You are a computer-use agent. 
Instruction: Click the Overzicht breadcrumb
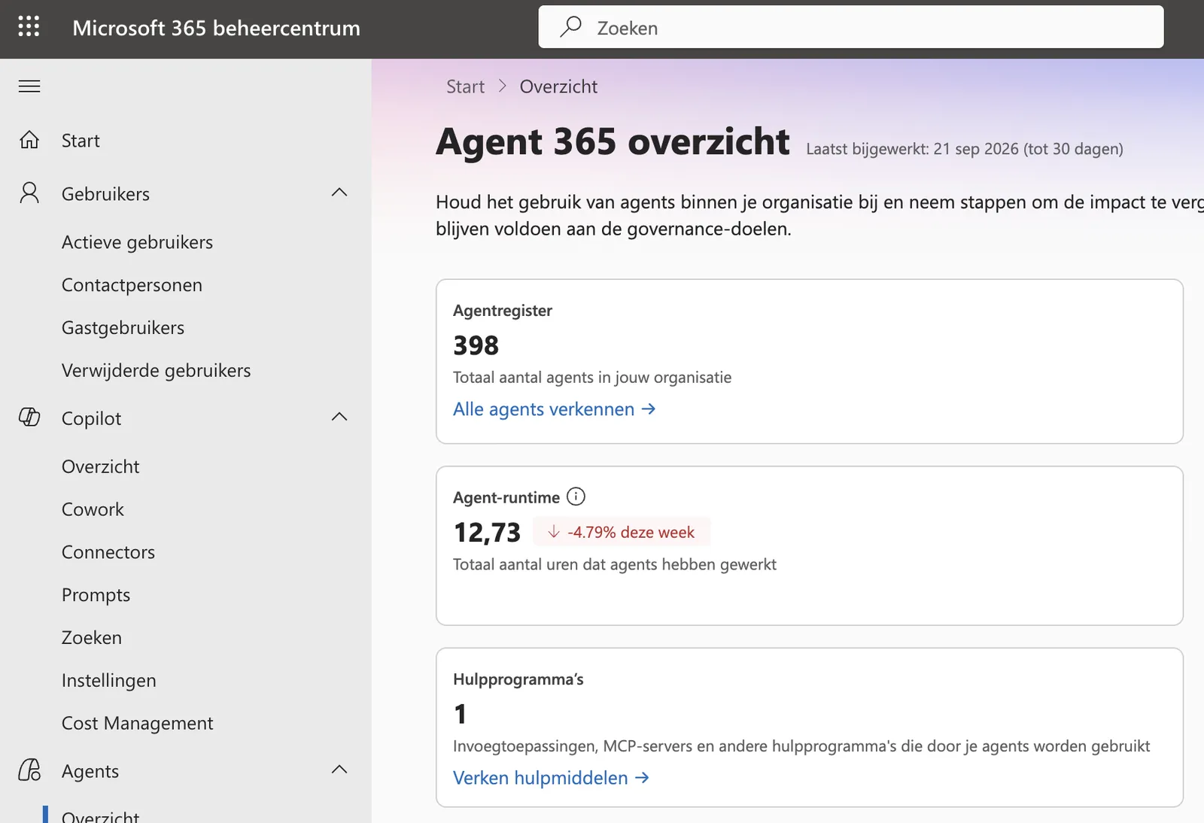[x=558, y=87]
